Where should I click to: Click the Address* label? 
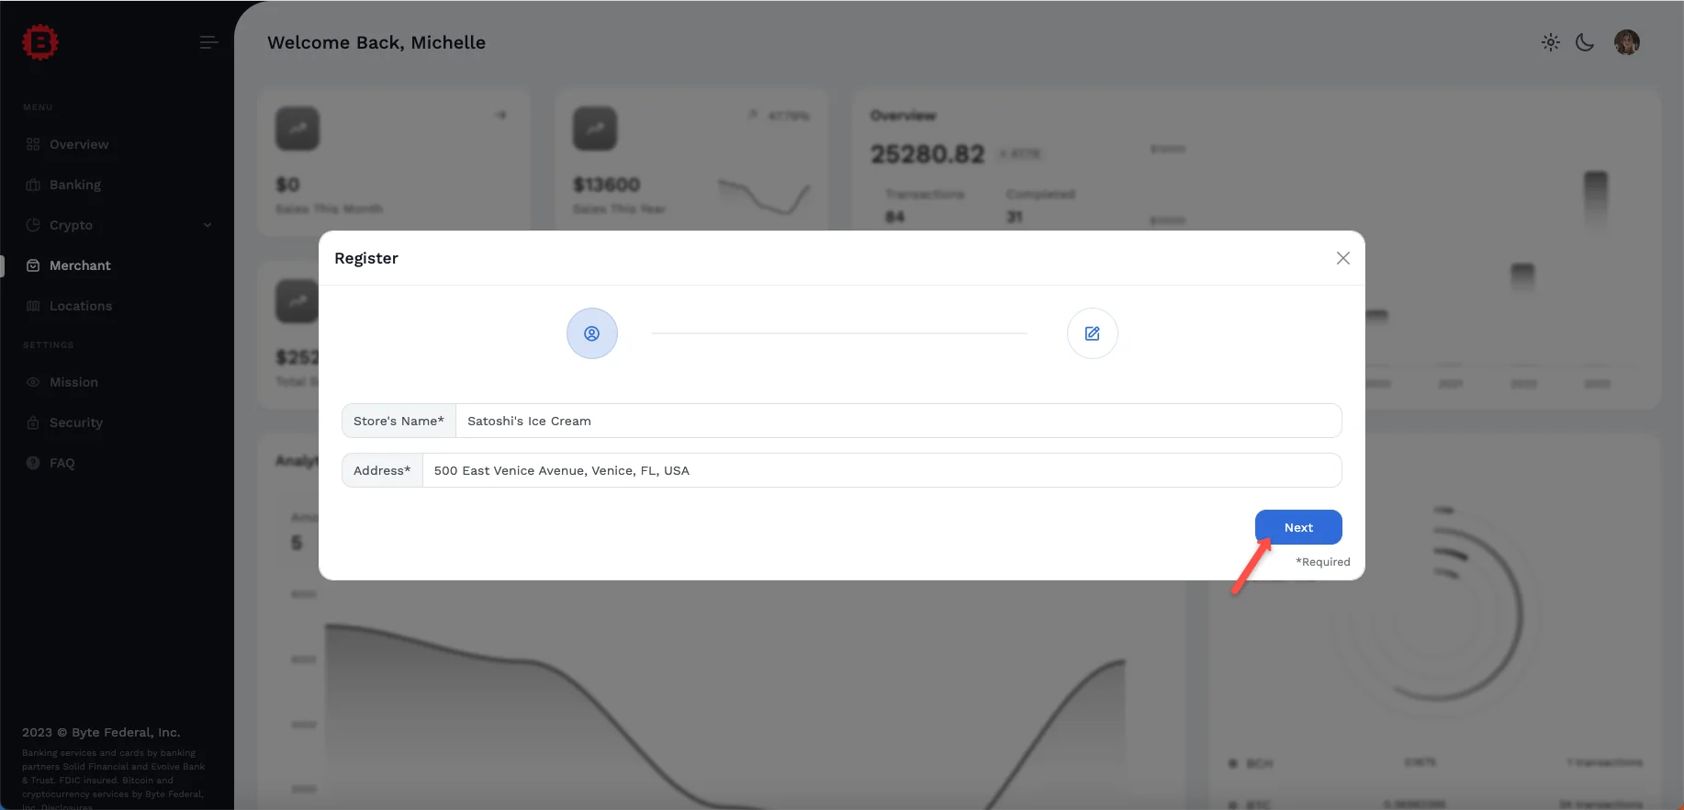click(x=382, y=470)
